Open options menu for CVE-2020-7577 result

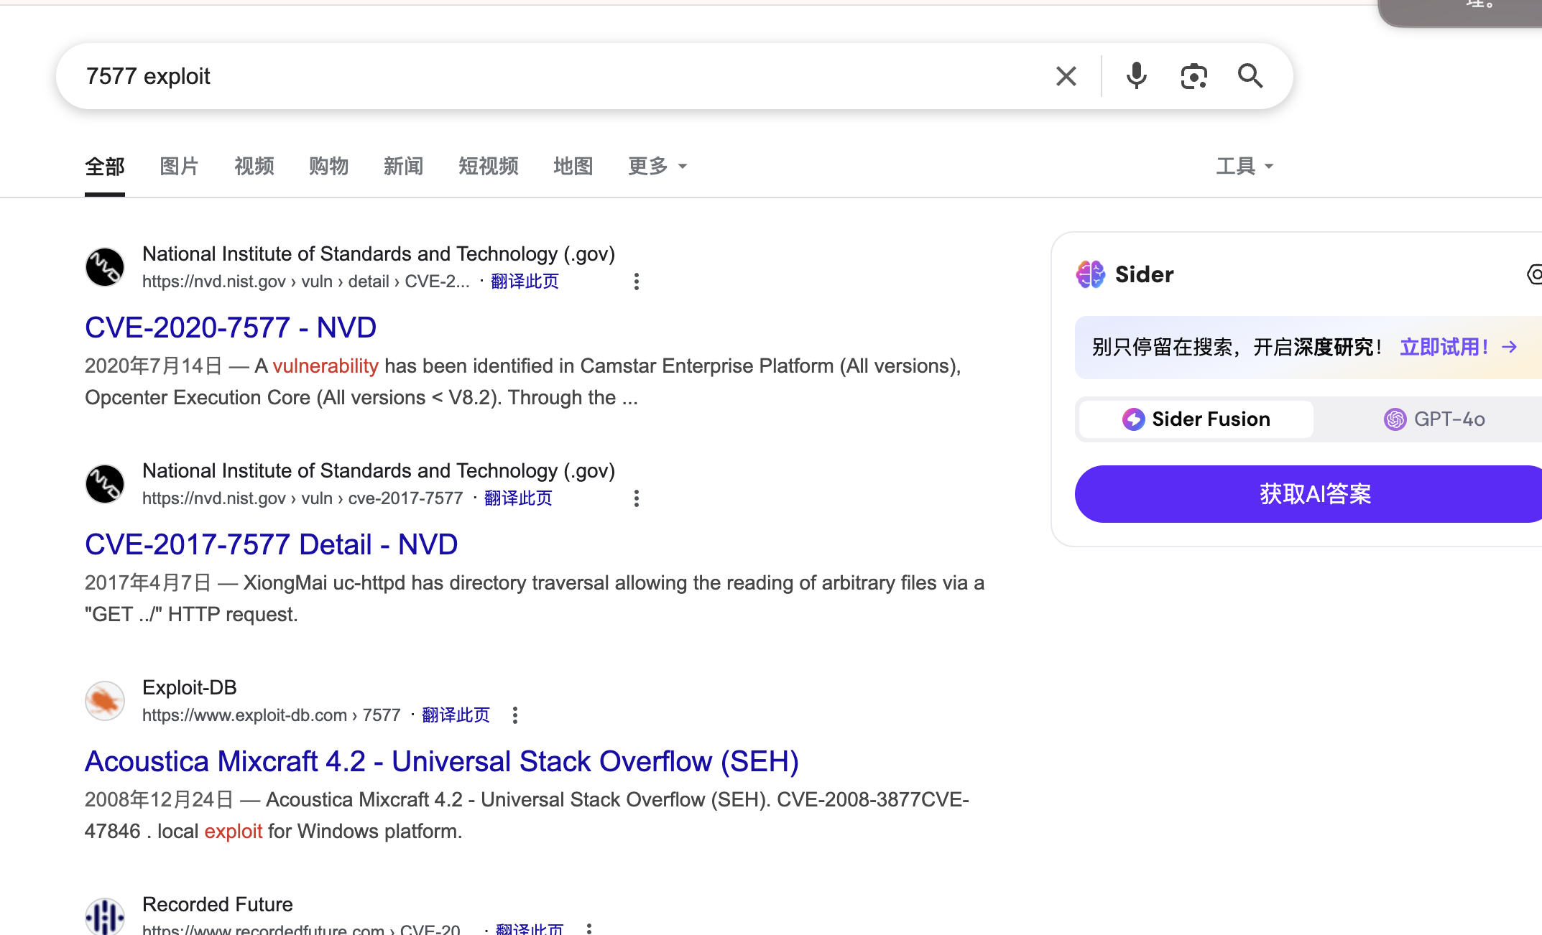pos(636,282)
